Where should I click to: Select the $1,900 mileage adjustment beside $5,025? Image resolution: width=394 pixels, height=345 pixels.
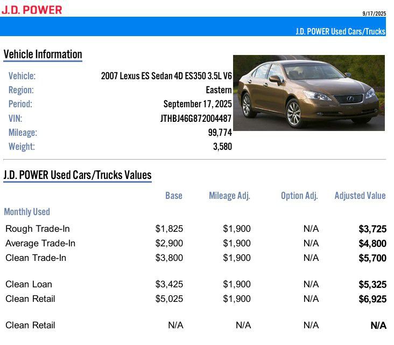coord(237,299)
